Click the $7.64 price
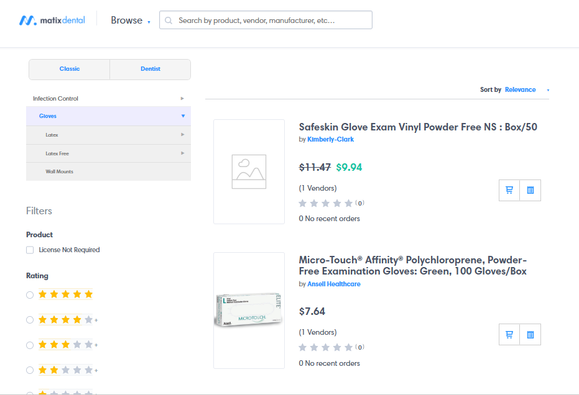The height and width of the screenshot is (395, 579). pos(312,312)
